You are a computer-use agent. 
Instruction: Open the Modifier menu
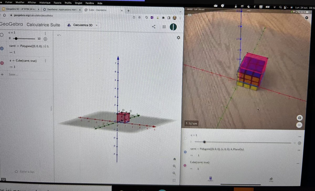click(20, 2)
